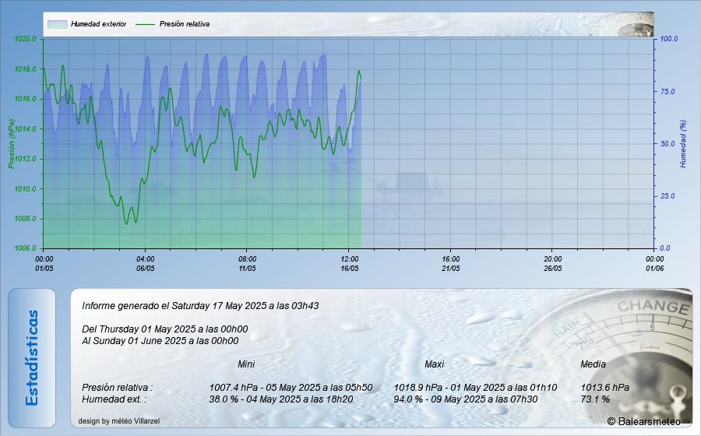
Task: Click the 'Al Sunday 01 June 2025' line
Action: coord(160,341)
